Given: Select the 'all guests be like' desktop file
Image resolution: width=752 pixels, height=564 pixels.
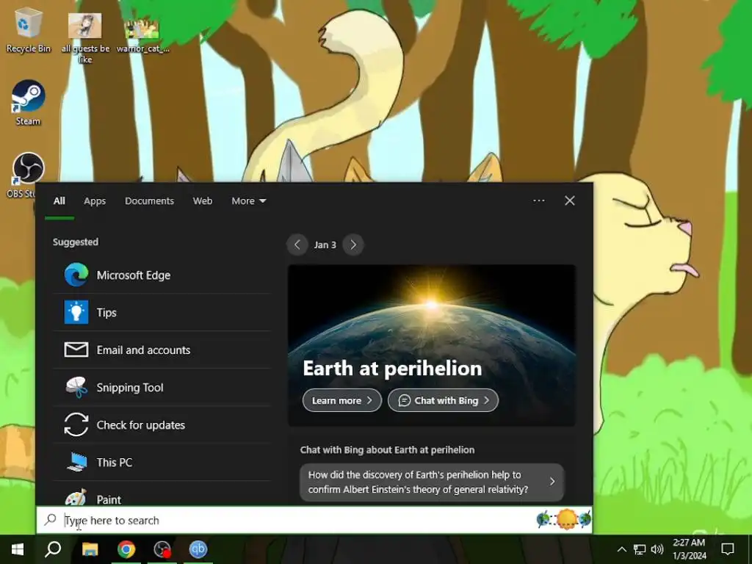Looking at the screenshot, I should click(85, 38).
